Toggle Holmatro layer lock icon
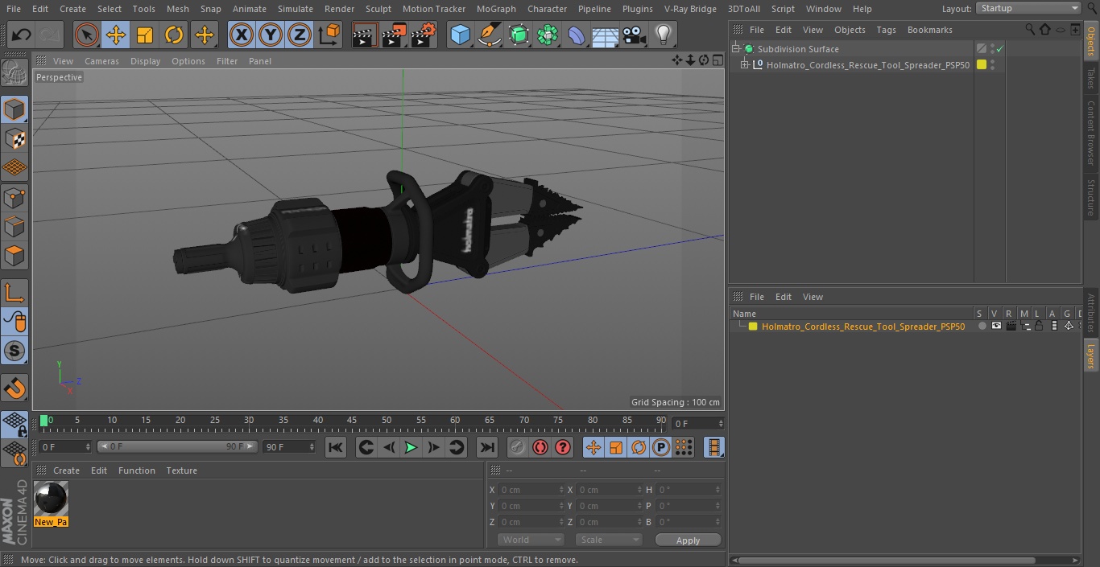 click(x=1039, y=327)
